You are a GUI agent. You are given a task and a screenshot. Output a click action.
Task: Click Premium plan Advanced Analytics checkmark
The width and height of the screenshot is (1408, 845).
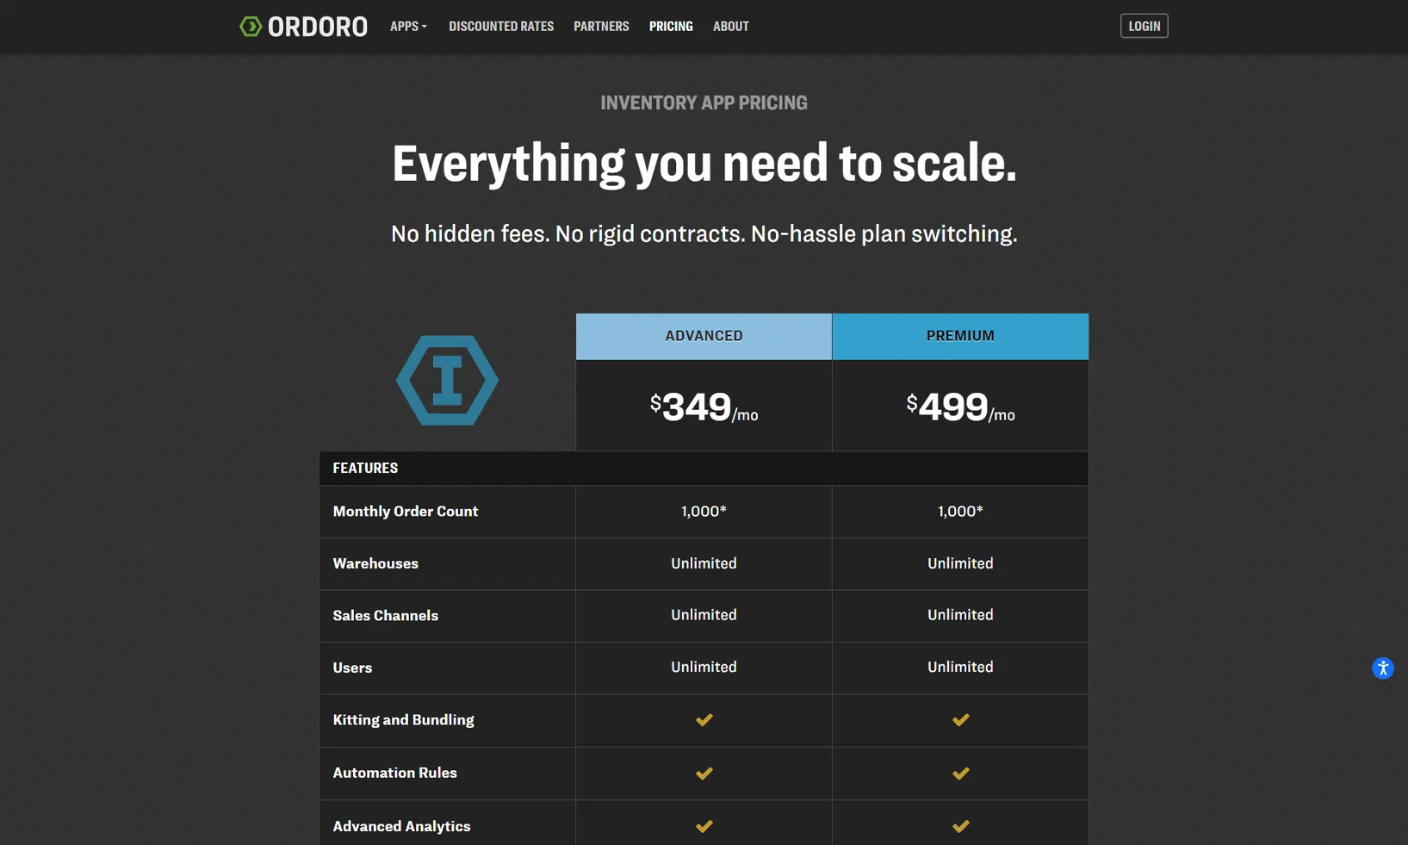(x=961, y=826)
